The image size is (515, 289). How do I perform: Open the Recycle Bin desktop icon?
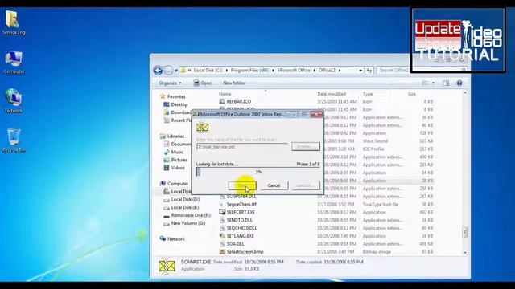point(14,140)
